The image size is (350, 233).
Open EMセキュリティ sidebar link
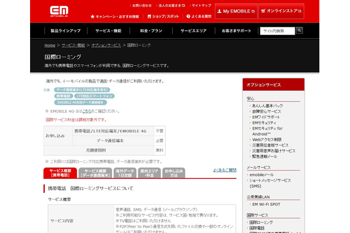(x=264, y=123)
